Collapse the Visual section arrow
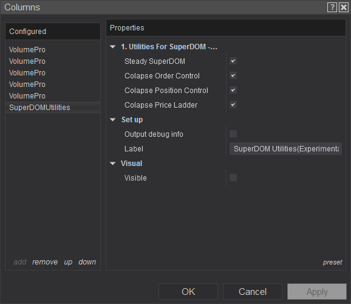Viewport: 351px width, 304px height. (113, 164)
